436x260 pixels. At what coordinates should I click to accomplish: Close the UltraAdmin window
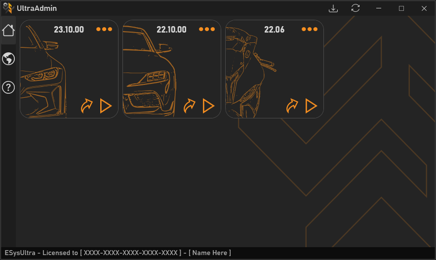[424, 8]
